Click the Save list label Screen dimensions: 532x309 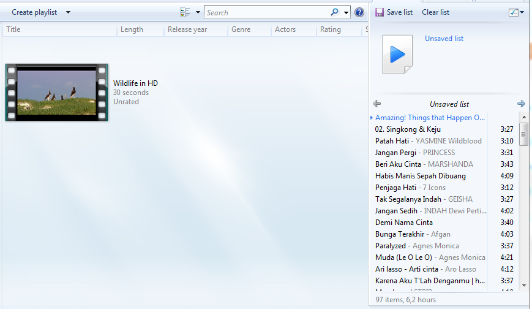click(400, 12)
